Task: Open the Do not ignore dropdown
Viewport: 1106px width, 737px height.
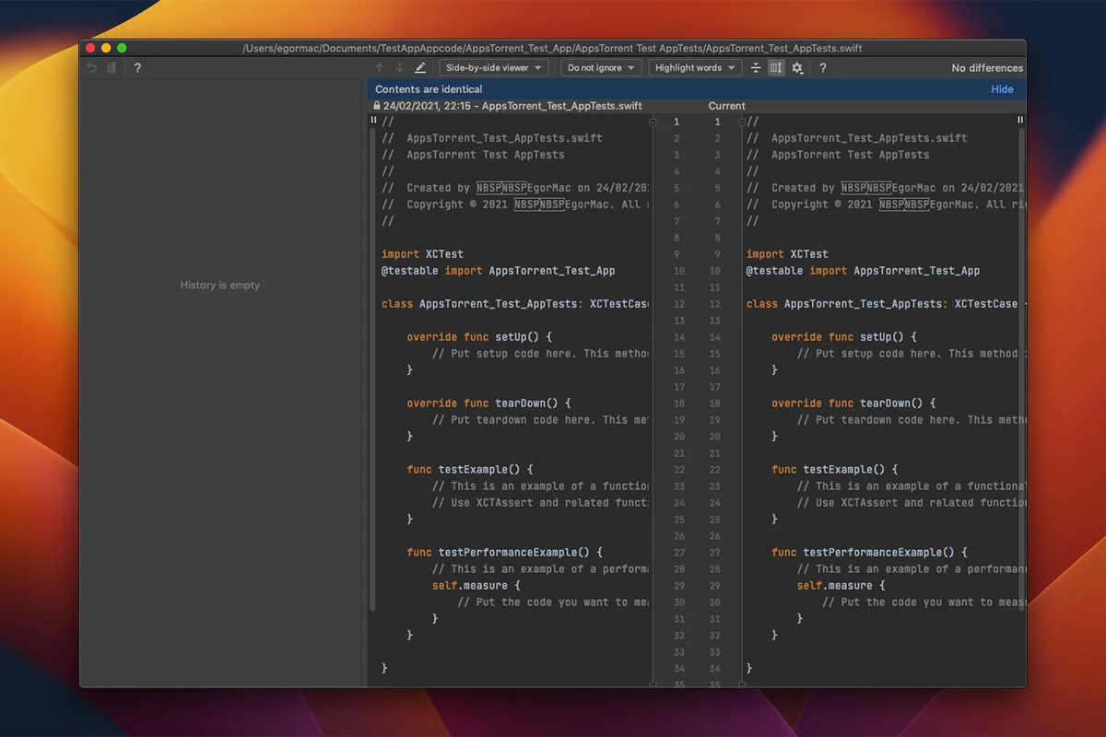Action: point(601,68)
